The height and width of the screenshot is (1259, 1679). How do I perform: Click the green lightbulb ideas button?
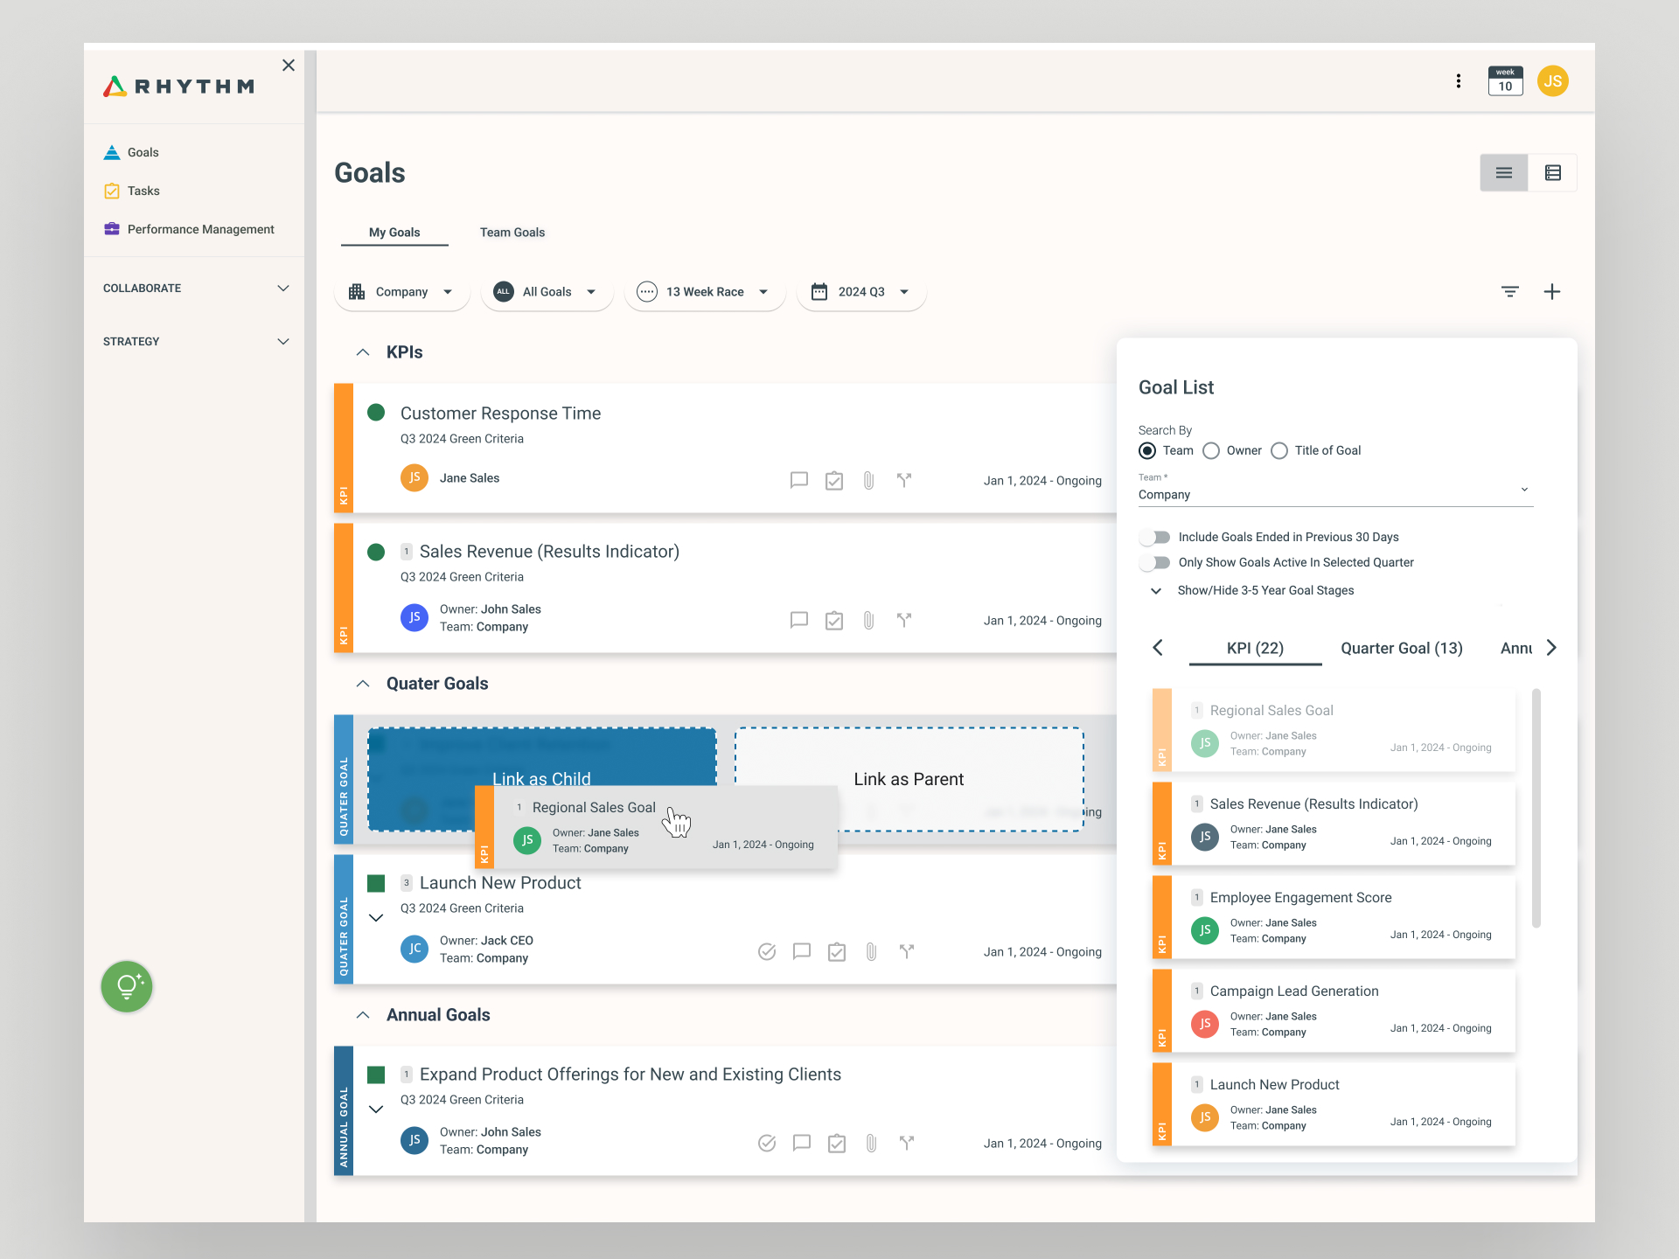(x=127, y=986)
